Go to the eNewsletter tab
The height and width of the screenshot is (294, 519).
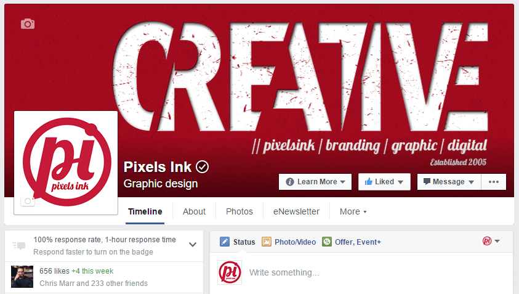click(x=296, y=211)
